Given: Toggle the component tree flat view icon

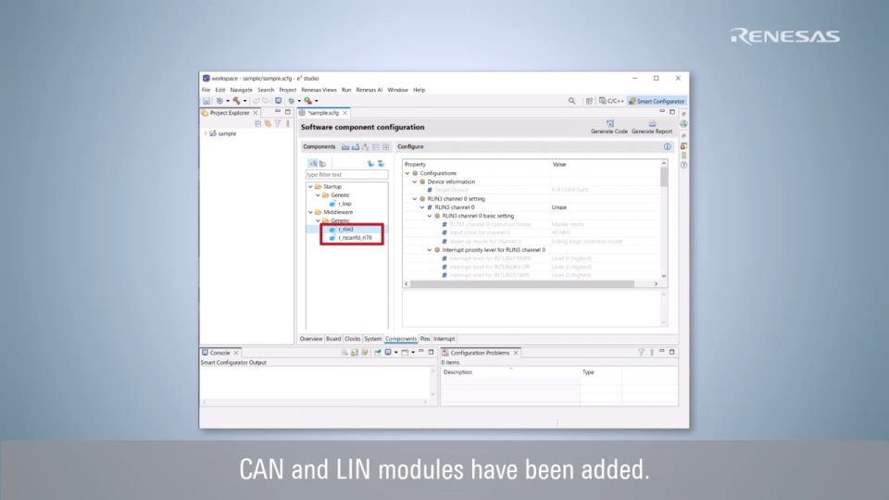Looking at the screenshot, I should 322,163.
